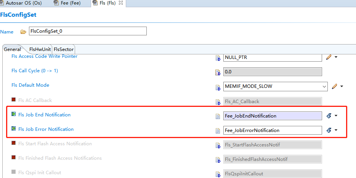The height and width of the screenshot is (178, 356).
Task: Open the arrow menu beside Fee_JobEndNotification
Action: (336, 116)
